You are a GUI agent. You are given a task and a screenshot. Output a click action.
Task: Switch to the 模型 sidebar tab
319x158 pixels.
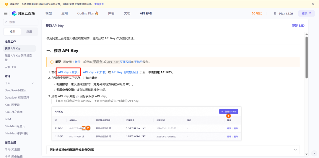click(x=12, y=32)
